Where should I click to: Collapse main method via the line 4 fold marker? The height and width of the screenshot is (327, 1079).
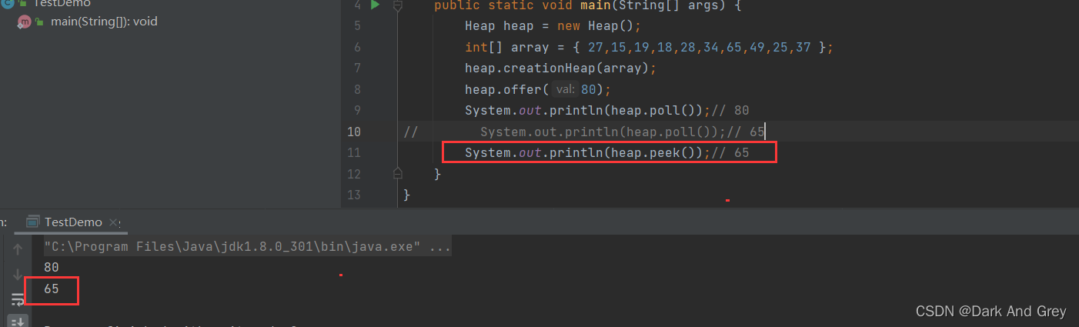click(x=398, y=5)
